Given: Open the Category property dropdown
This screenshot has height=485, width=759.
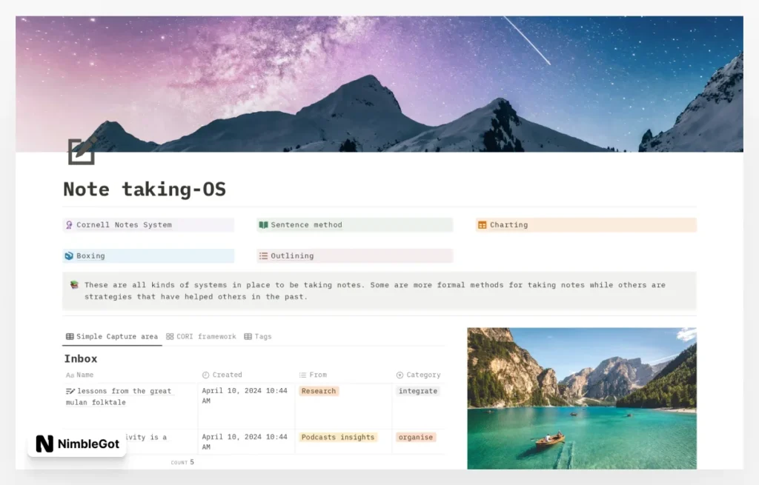Looking at the screenshot, I should point(418,375).
